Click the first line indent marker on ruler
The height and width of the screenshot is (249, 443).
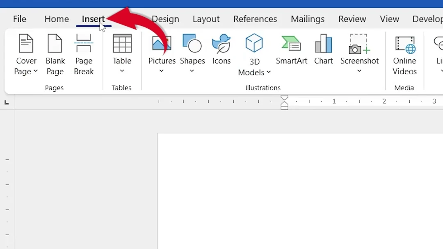tap(285, 98)
